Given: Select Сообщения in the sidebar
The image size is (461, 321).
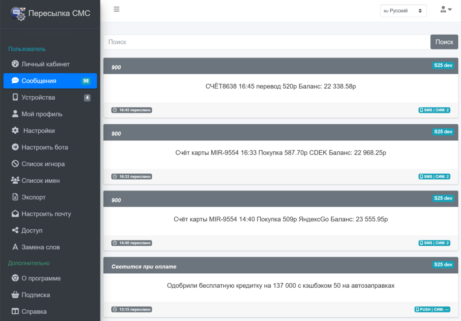Looking at the screenshot, I should (x=39, y=81).
